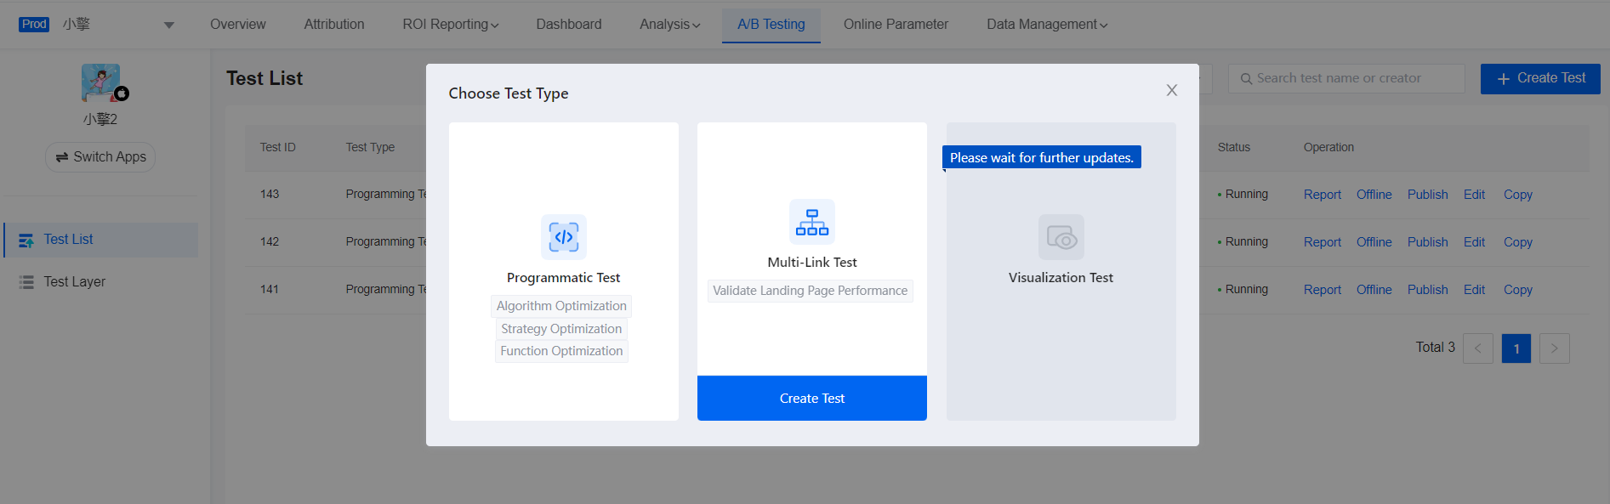Viewport: 1610px width, 504px height.
Task: Click Edit for test 142
Action: tap(1474, 242)
